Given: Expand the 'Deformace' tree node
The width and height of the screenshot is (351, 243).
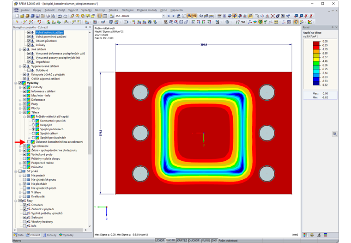Looking at the screenshot, I should (x=20, y=100).
